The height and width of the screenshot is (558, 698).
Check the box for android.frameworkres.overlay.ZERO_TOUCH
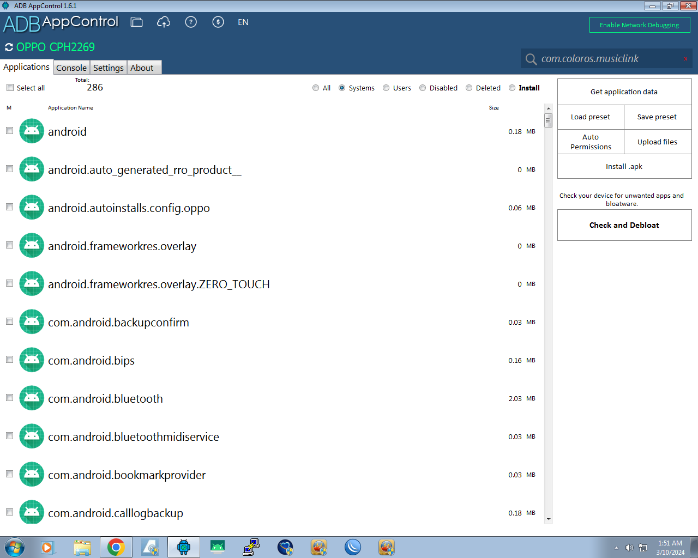(x=9, y=283)
